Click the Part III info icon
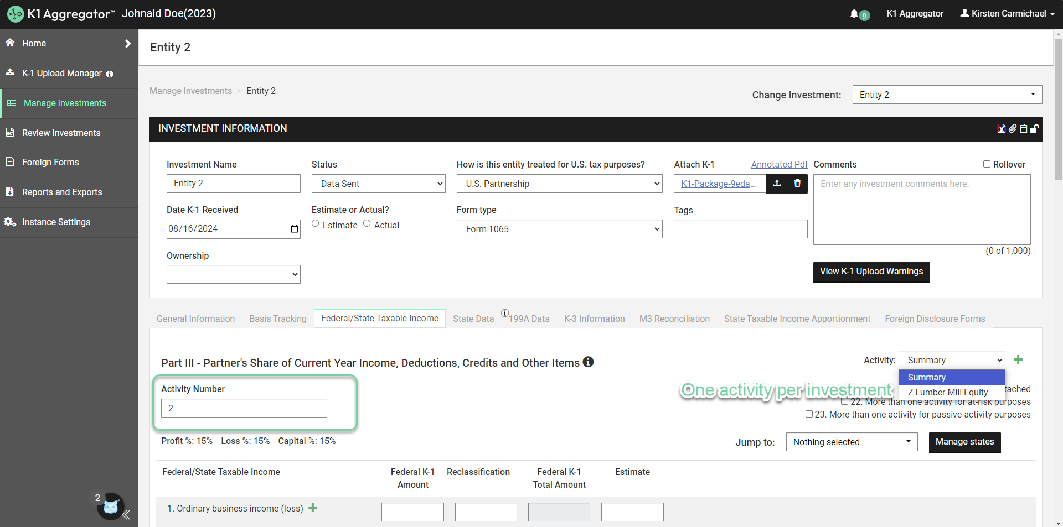The image size is (1063, 527). click(588, 362)
